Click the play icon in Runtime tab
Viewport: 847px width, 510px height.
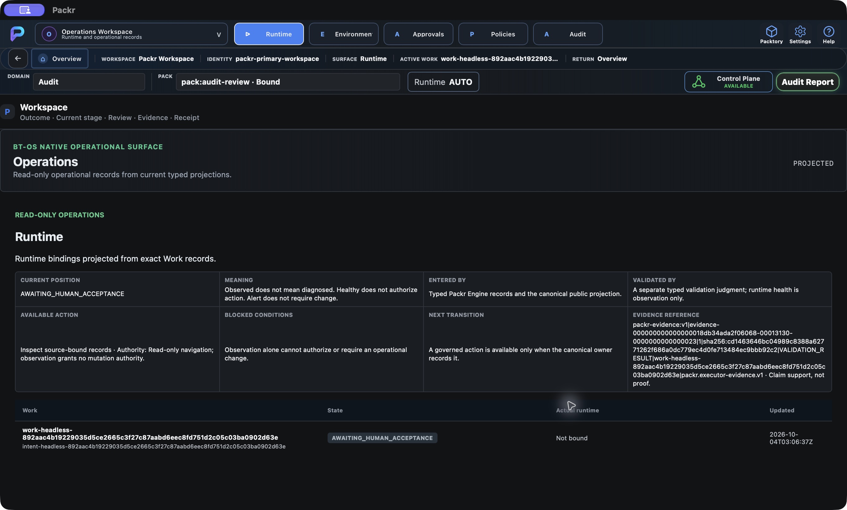pos(248,34)
